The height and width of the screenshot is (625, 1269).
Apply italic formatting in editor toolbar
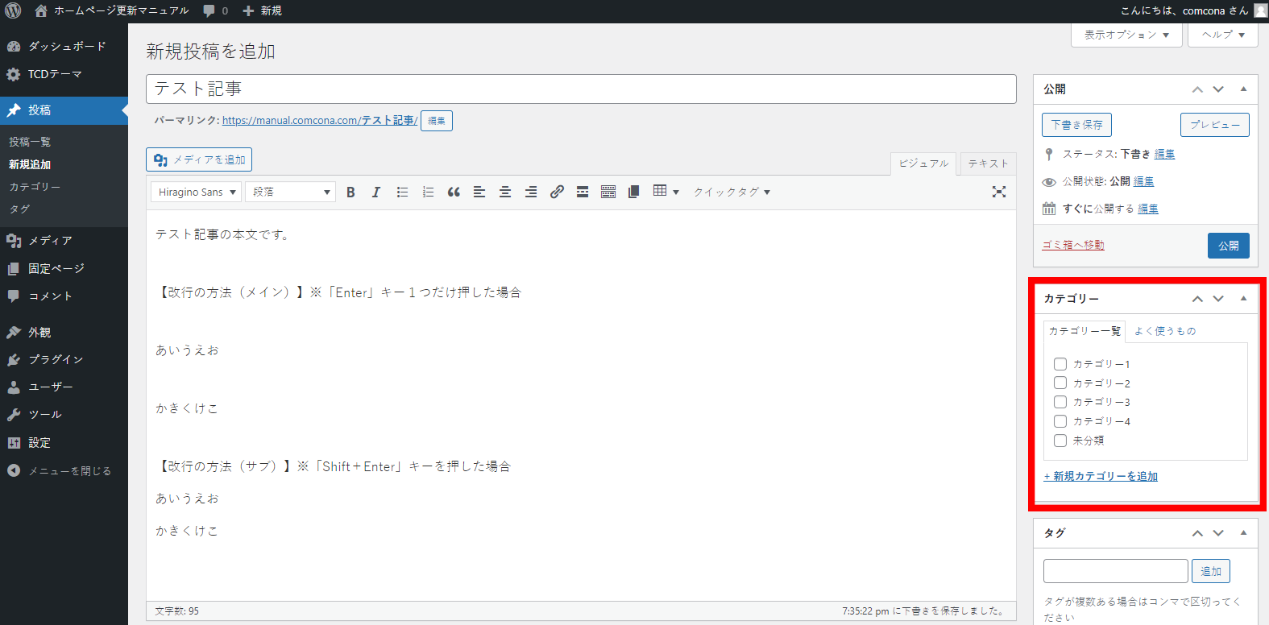pyautogui.click(x=375, y=192)
